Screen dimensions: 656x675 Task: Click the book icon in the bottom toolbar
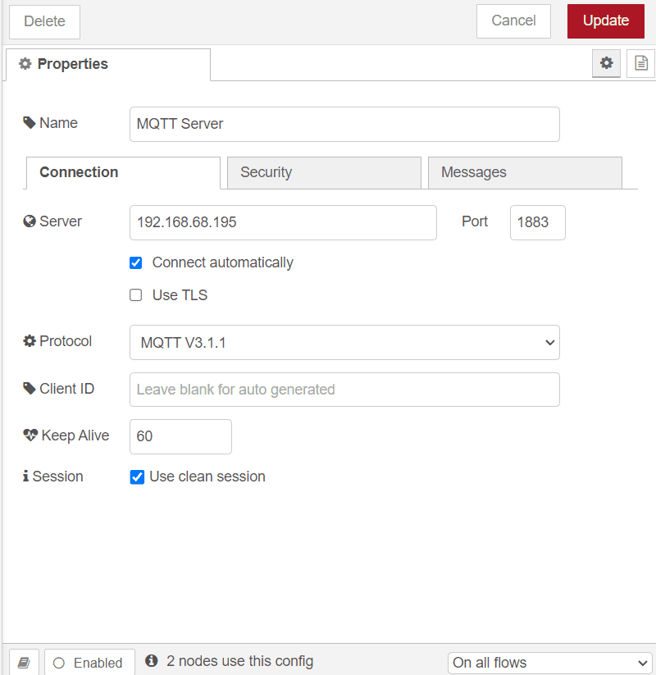coord(23,661)
